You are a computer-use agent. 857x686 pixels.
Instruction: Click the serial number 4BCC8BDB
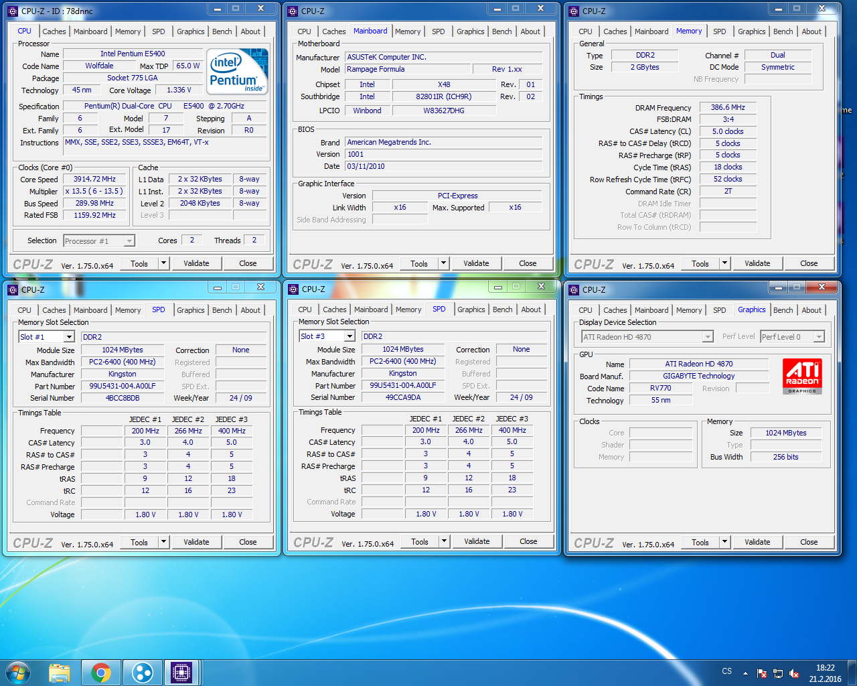pos(123,398)
